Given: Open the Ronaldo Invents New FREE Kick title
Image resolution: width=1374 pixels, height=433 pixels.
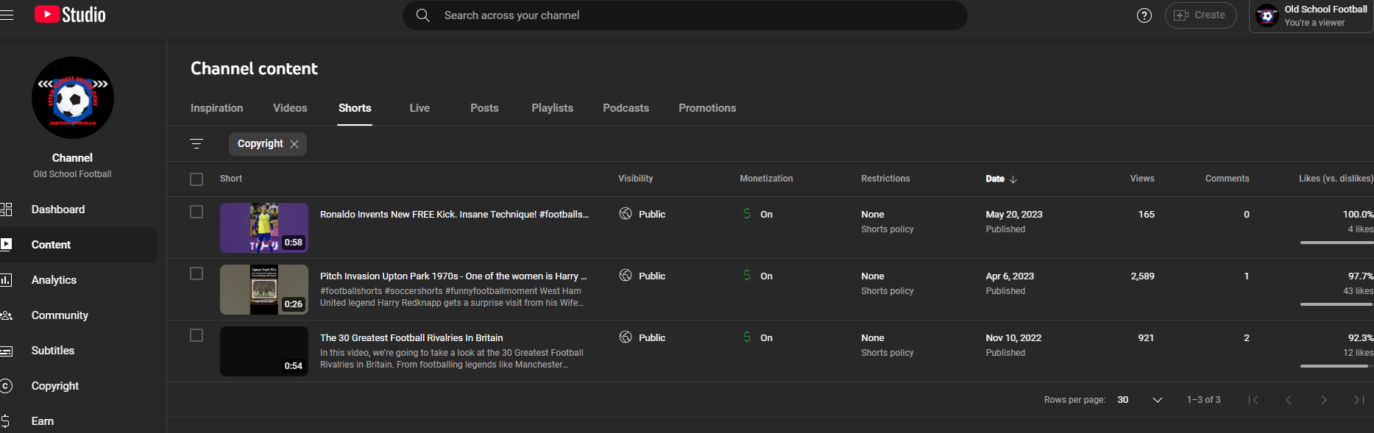Looking at the screenshot, I should (x=454, y=215).
